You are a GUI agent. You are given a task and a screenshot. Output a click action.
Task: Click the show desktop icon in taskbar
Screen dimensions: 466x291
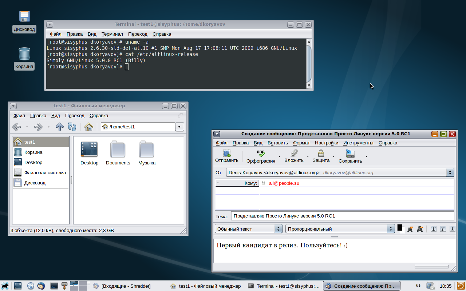pyautogui.click(x=18, y=286)
